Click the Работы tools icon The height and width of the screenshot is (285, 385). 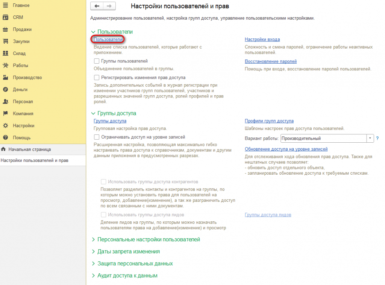(5, 66)
